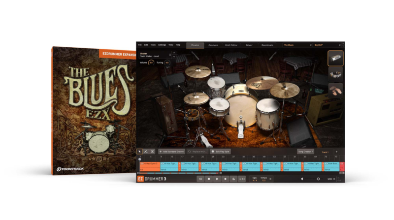This screenshot has width=394, height=220.
Task: Open the Track menu
Action: point(153,45)
